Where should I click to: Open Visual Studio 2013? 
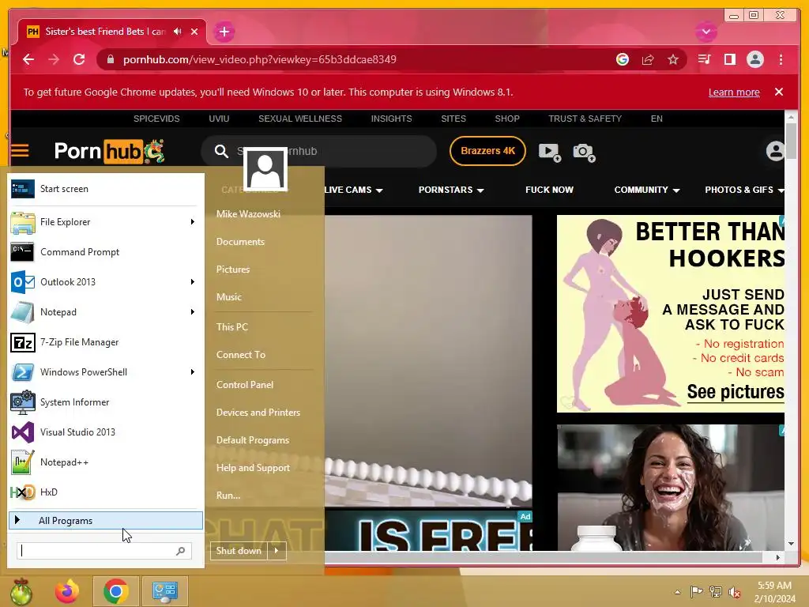[106, 432]
